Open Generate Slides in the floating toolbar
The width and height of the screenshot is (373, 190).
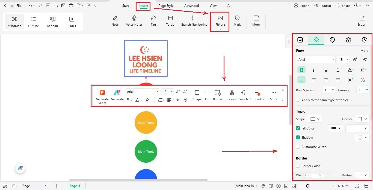pos(102,96)
